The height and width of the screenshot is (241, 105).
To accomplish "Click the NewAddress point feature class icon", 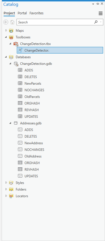I will click(20, 143).
